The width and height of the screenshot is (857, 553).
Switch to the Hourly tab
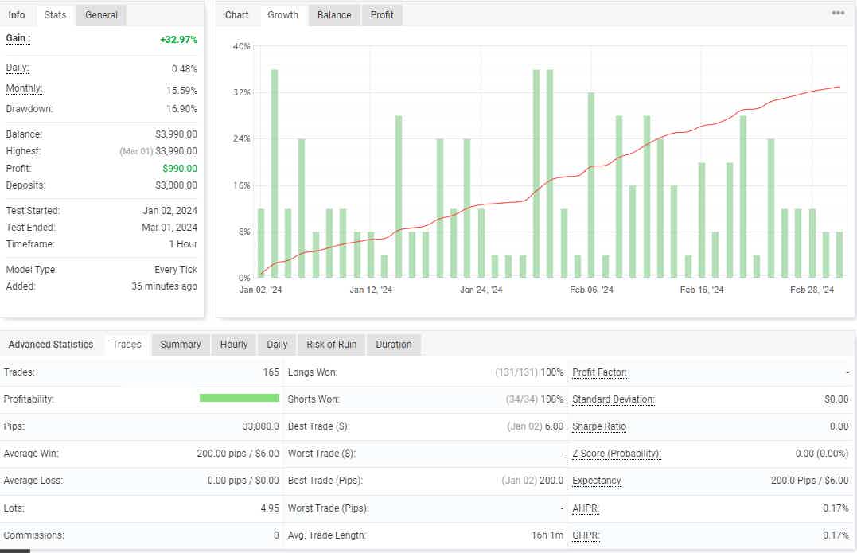point(234,345)
